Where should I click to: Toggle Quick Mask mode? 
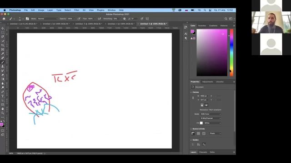(x=3, y=131)
